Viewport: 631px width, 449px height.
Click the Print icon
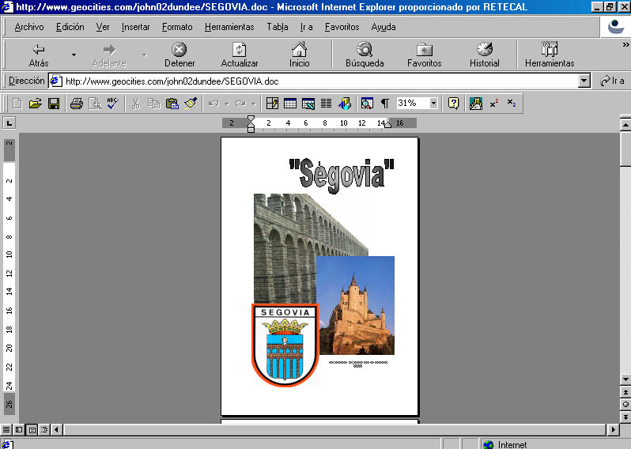tap(77, 104)
